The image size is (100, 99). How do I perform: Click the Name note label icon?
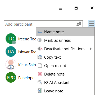(40, 32)
